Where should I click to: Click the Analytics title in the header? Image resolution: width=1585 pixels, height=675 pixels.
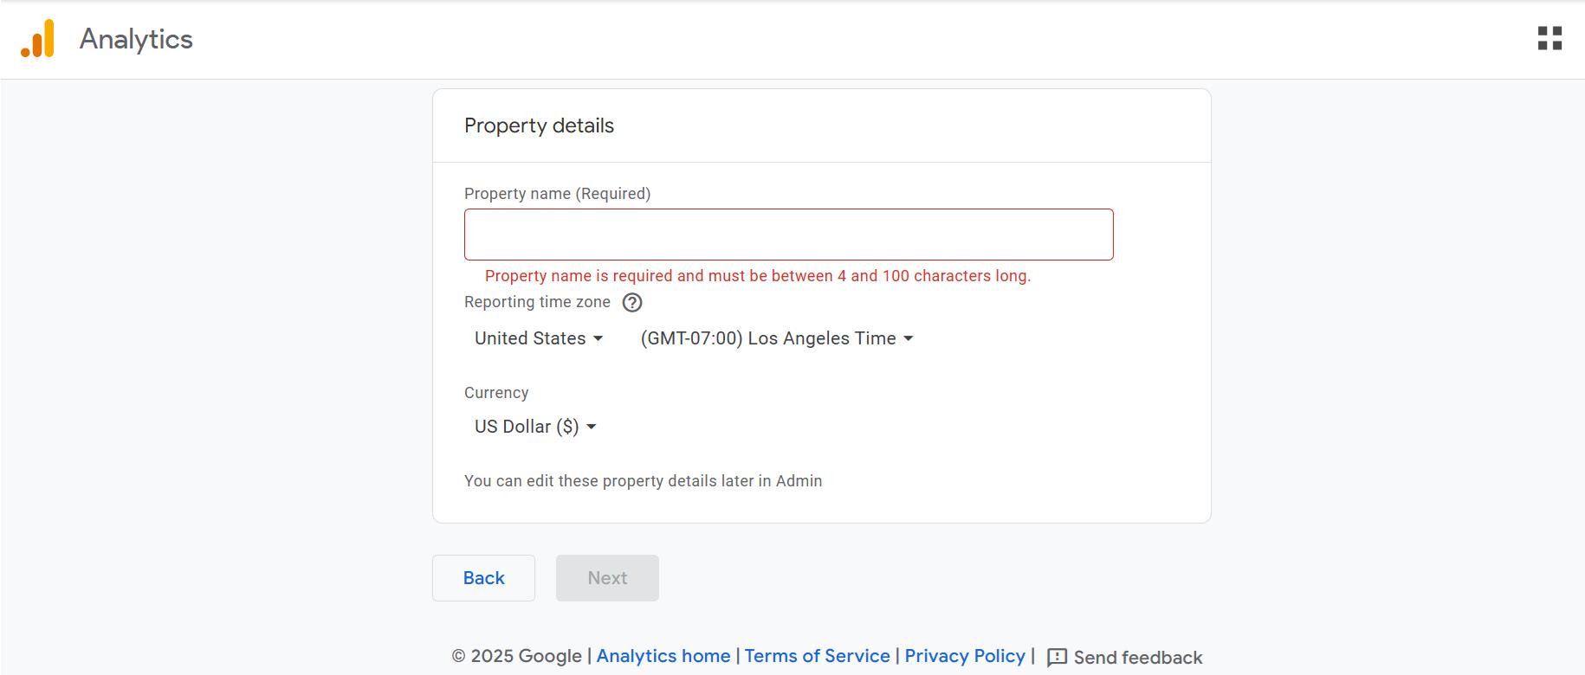pos(135,39)
